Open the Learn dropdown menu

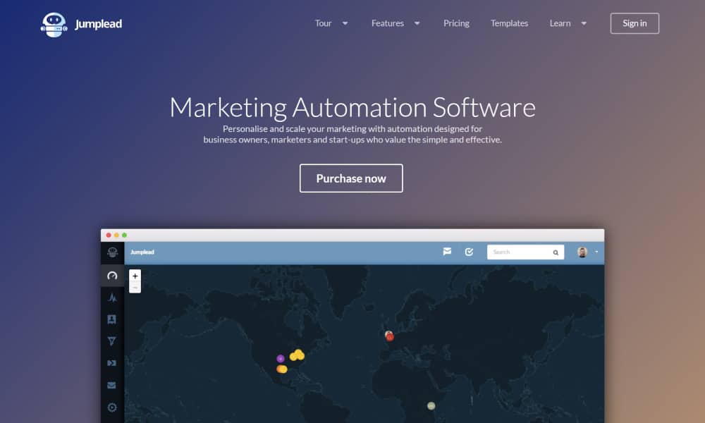(x=568, y=23)
